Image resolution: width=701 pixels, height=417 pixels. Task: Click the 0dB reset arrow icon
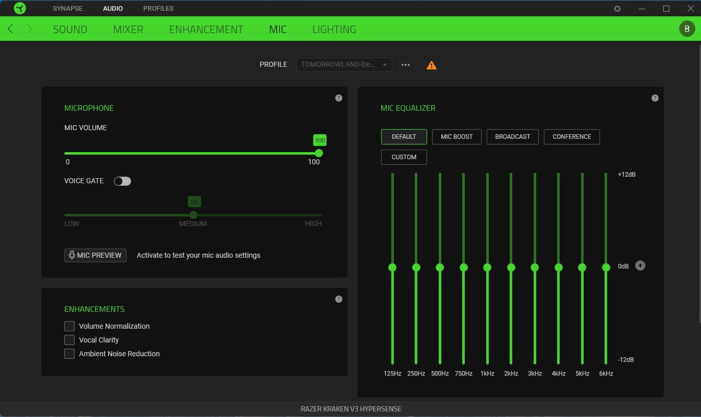click(x=640, y=266)
